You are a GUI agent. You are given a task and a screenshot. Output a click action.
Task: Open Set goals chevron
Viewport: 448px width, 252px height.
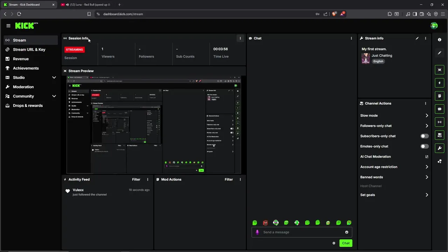427,195
